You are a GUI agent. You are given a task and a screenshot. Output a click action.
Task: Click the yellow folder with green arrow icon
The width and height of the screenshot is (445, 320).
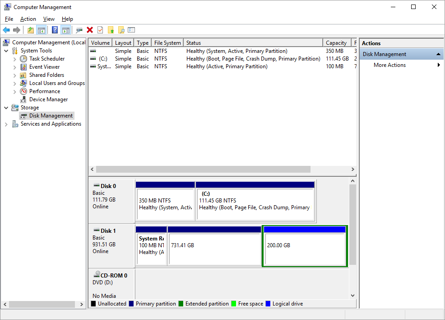click(111, 30)
